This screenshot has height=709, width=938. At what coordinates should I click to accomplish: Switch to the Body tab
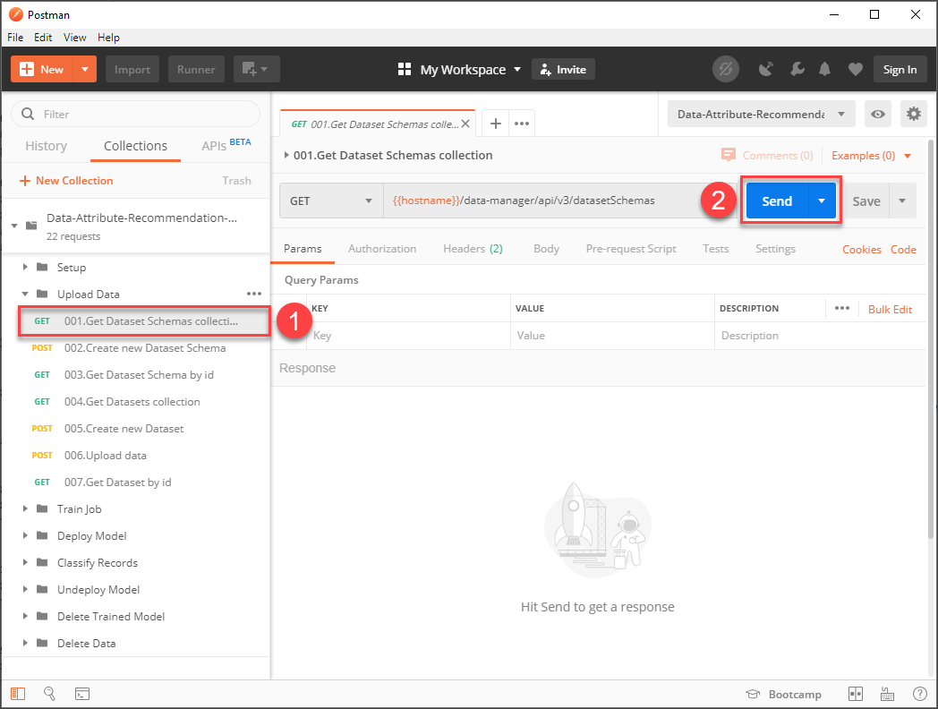point(546,248)
